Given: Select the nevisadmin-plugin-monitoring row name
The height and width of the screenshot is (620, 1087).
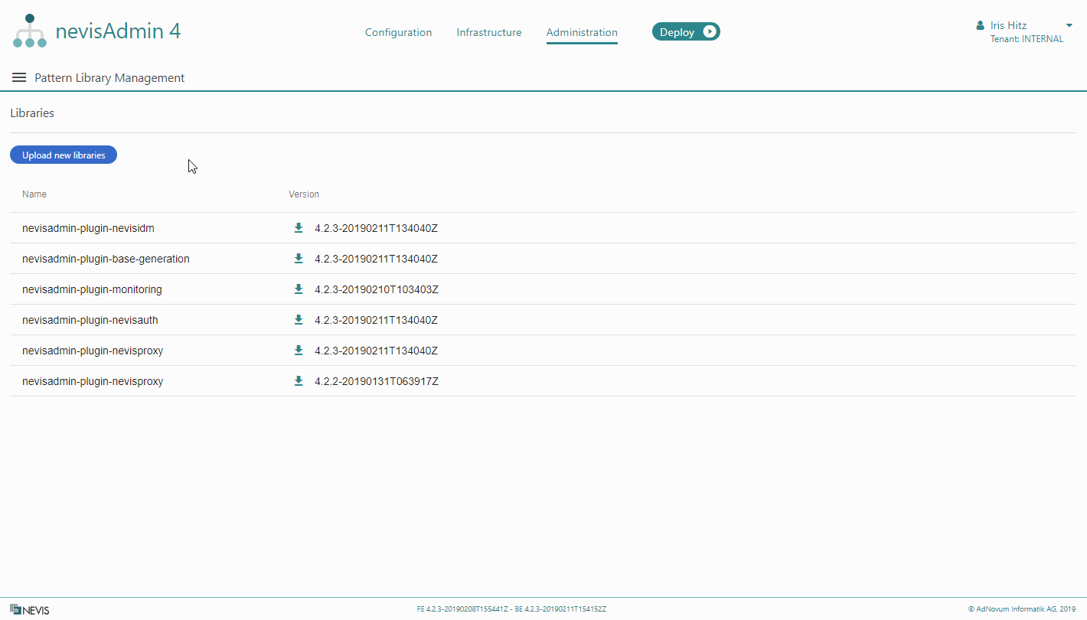Looking at the screenshot, I should pyautogui.click(x=92, y=289).
